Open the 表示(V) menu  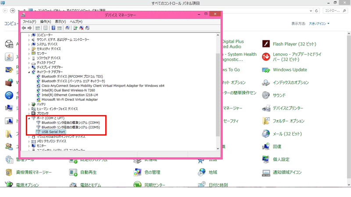61,21
